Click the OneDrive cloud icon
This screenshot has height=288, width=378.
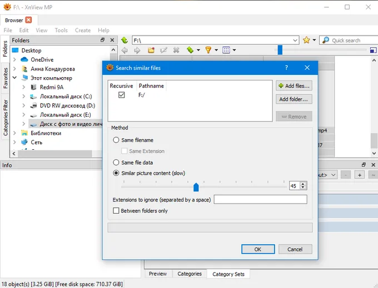pyautogui.click(x=24, y=60)
